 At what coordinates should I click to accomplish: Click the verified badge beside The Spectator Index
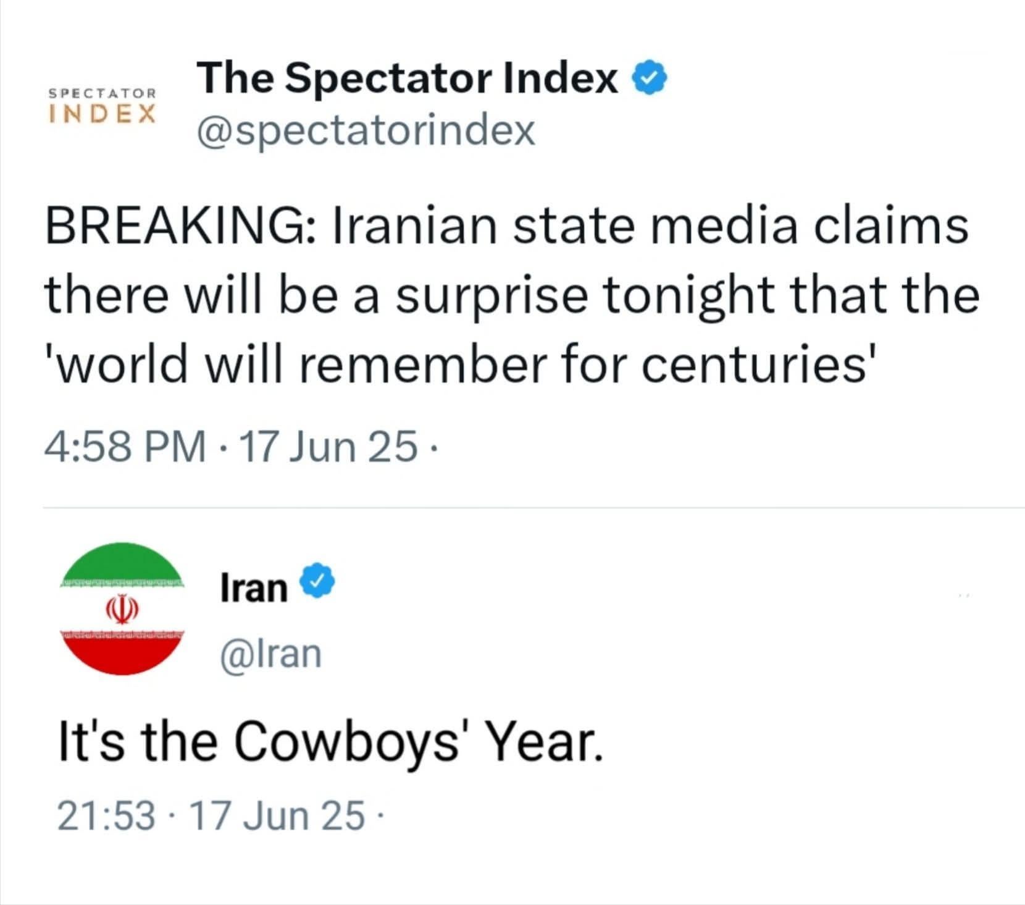pyautogui.click(x=649, y=78)
